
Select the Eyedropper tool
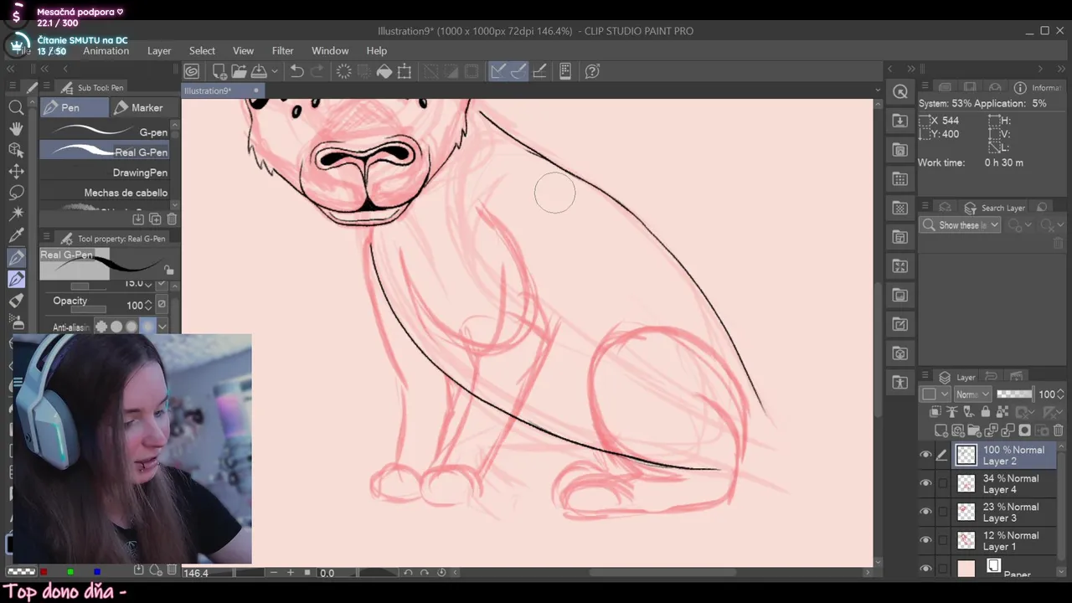[16, 236]
